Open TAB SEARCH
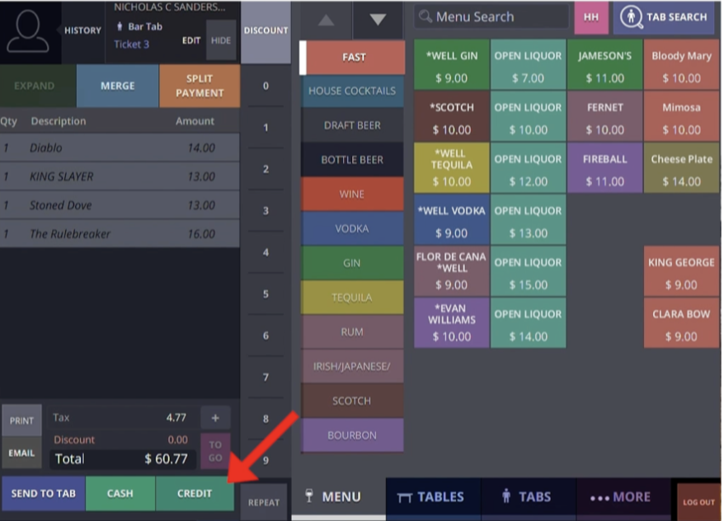This screenshot has height=521, width=724. [x=664, y=17]
